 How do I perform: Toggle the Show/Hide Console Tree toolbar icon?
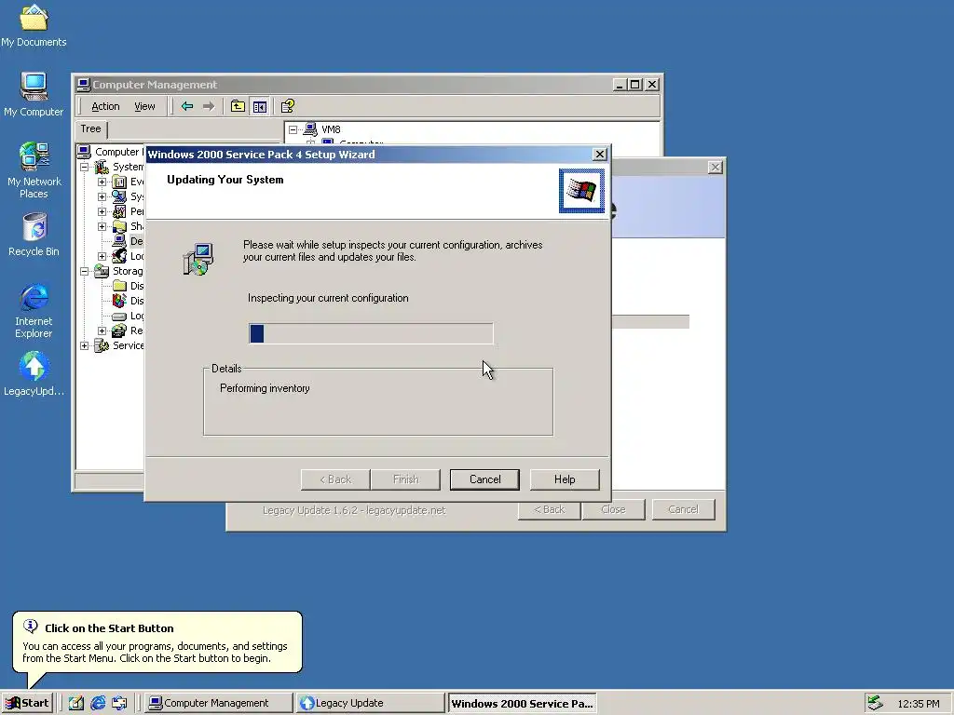click(260, 106)
